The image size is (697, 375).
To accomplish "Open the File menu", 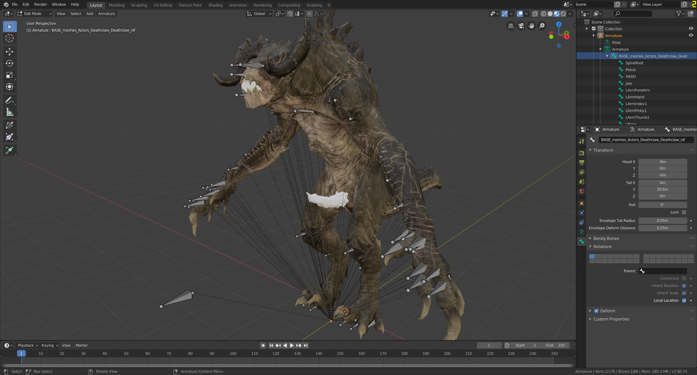I will click(15, 4).
